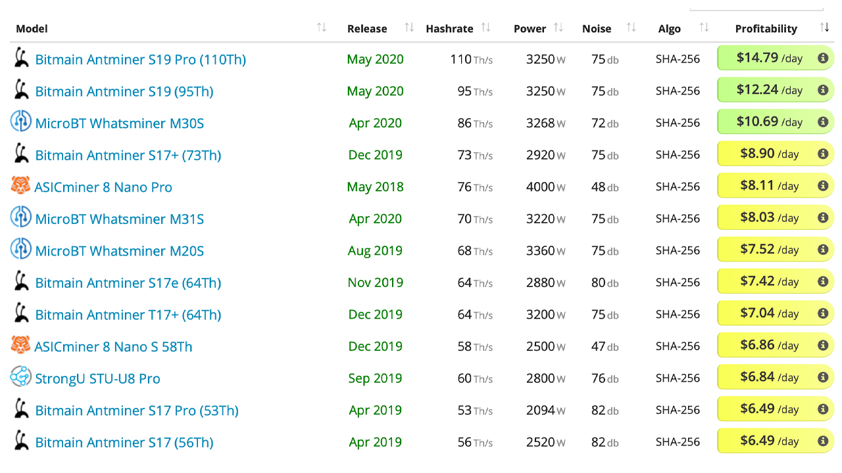Click MicroBT logo beside Whatsminer M30S
Screen dimensions: 842x473
click(21, 122)
